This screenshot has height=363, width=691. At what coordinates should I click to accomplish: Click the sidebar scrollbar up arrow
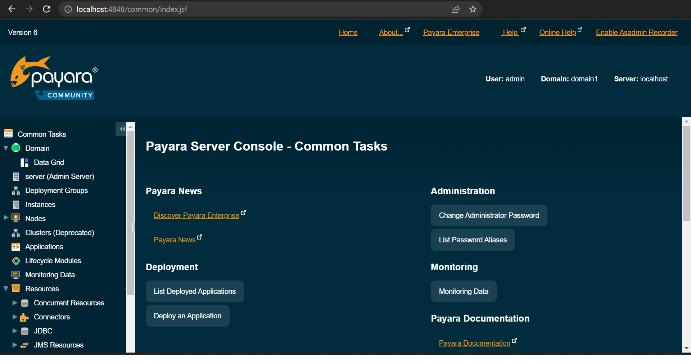tap(131, 127)
